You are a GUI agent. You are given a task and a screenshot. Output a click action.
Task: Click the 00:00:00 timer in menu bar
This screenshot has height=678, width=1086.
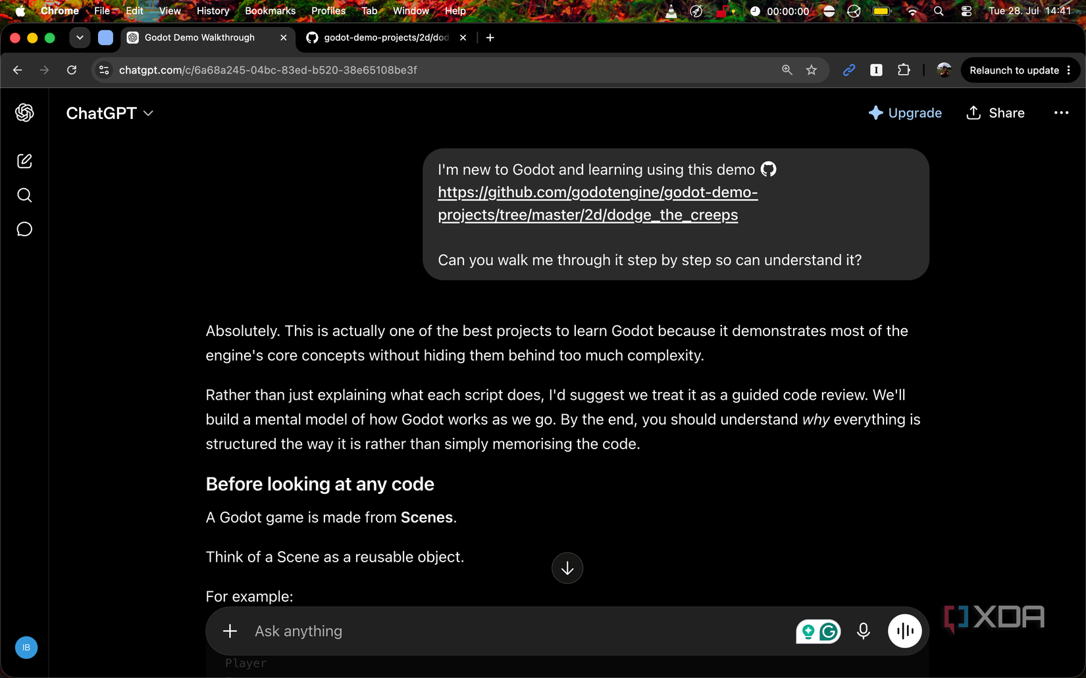(x=781, y=11)
